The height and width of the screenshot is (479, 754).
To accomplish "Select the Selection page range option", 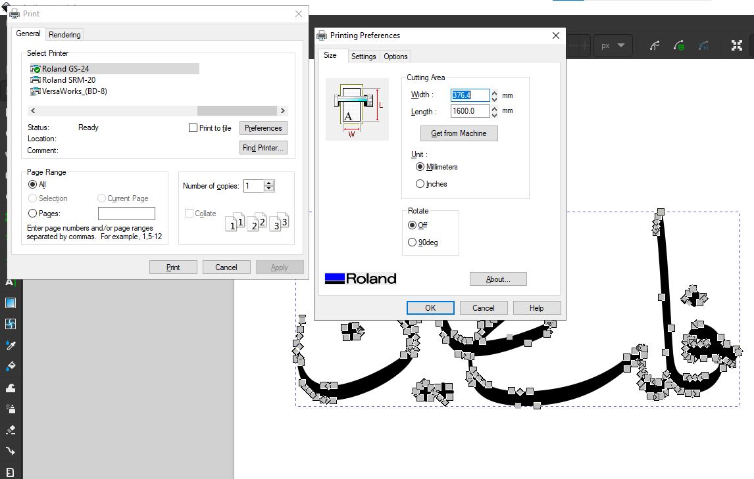I will click(33, 198).
